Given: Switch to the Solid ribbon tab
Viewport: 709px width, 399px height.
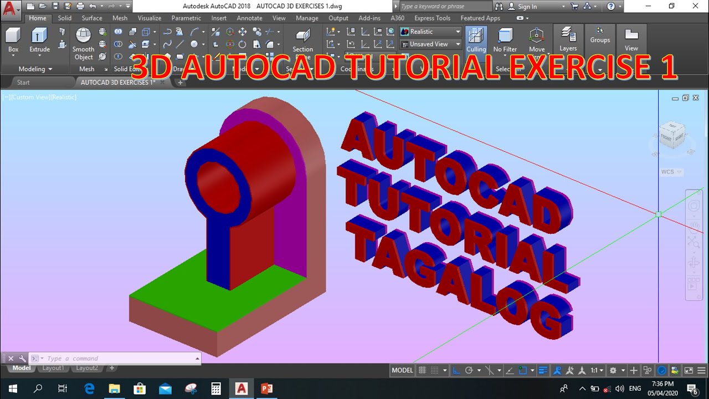Looking at the screenshot, I should coord(65,18).
